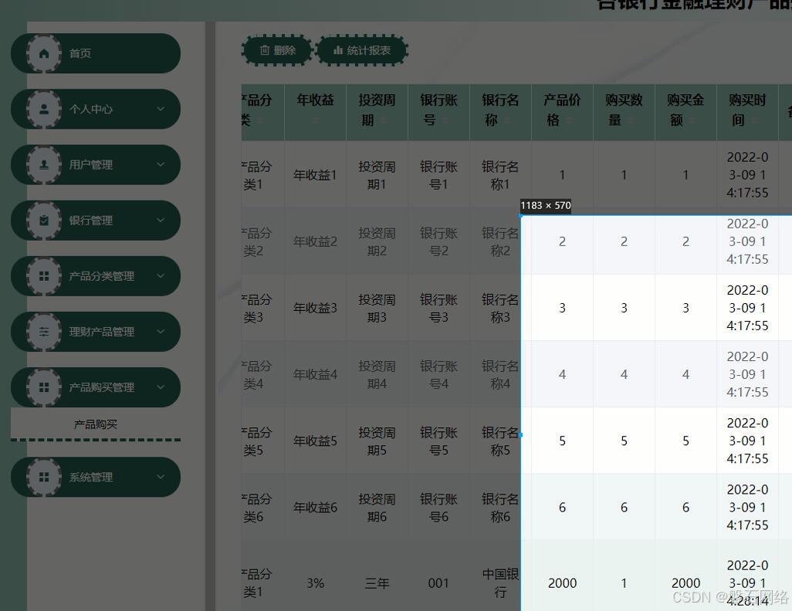The height and width of the screenshot is (611, 792).
Task: Sort by 投资周期 column arrows
Action: pos(384,120)
